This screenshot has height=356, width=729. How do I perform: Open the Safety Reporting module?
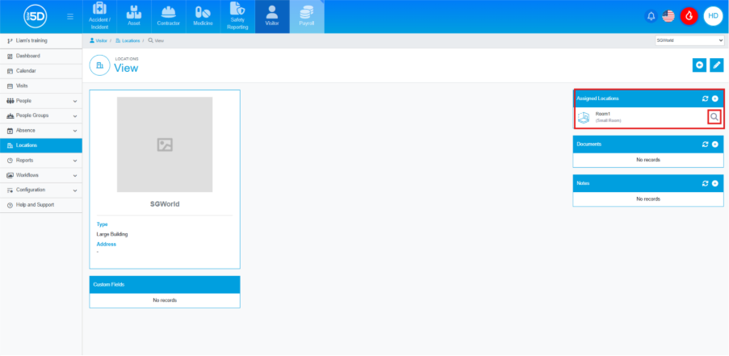coord(237,16)
